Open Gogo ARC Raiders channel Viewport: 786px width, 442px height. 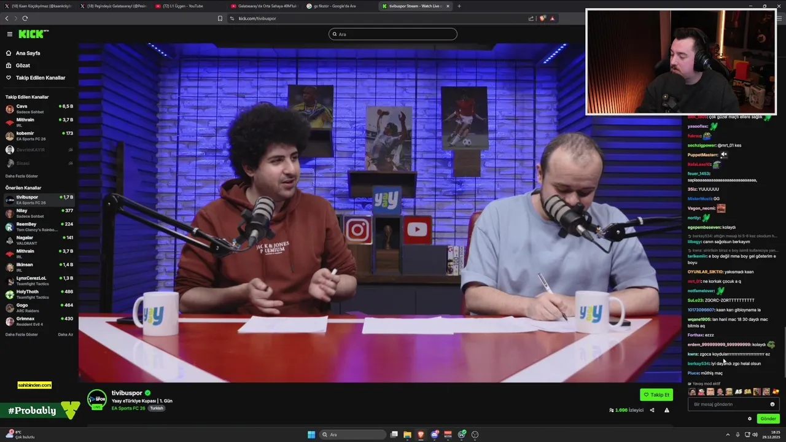point(39,308)
